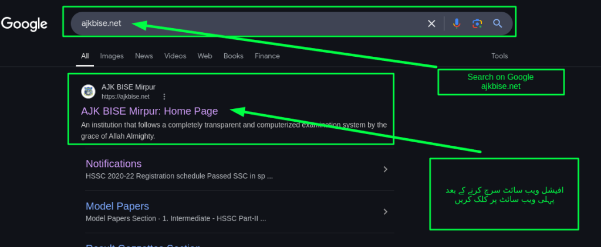Click the magnifying glass search icon

click(x=498, y=24)
